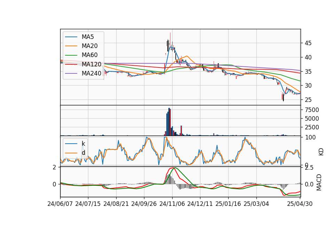Click the 25/03/04 date tick label

click(256, 204)
